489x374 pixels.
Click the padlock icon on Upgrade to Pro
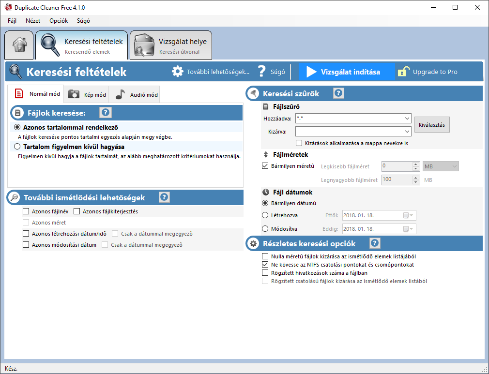pos(404,71)
